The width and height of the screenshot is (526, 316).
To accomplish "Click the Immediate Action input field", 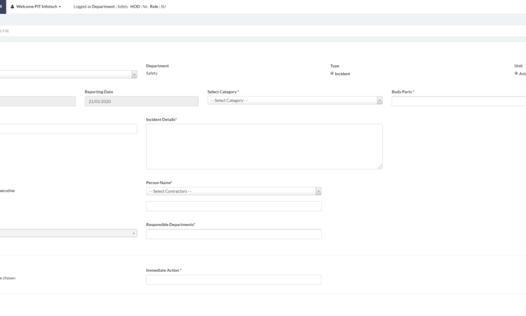I will click(234, 279).
